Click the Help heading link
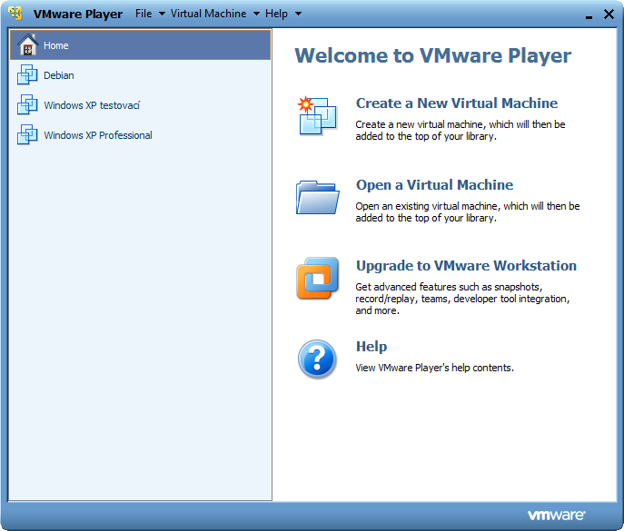 click(x=371, y=347)
